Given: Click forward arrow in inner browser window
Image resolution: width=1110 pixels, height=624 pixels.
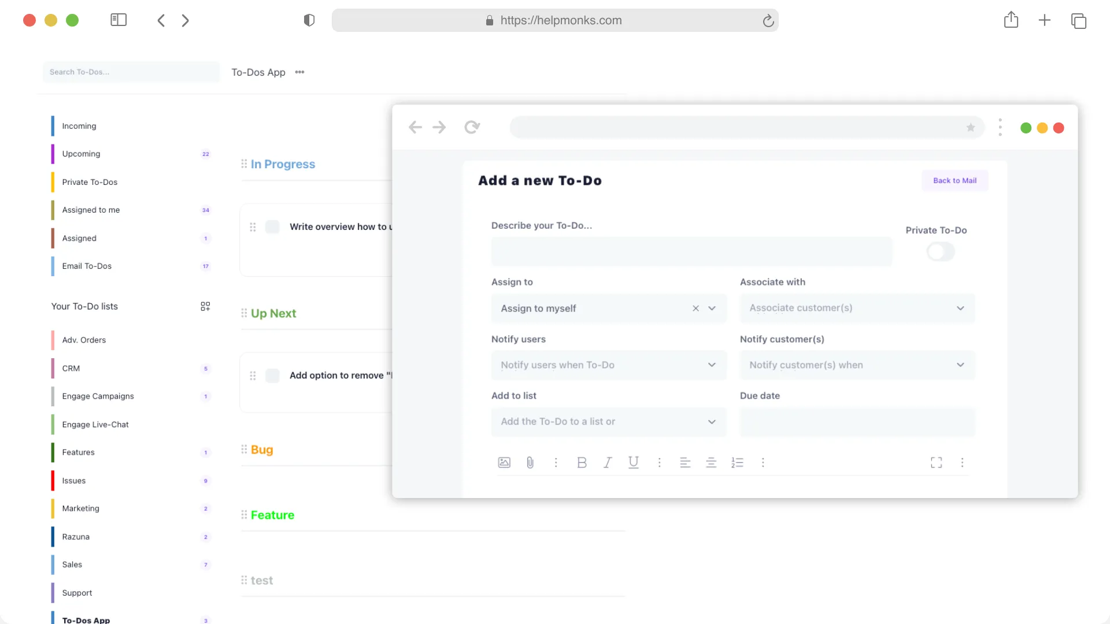Looking at the screenshot, I should pyautogui.click(x=439, y=127).
